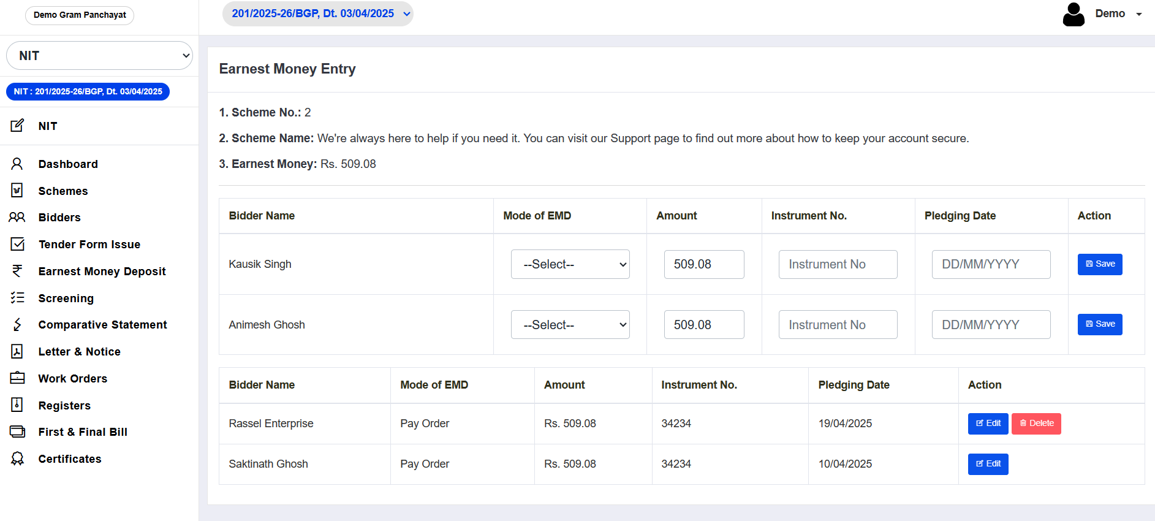Click the Work Orders briefcase icon

(x=17, y=378)
